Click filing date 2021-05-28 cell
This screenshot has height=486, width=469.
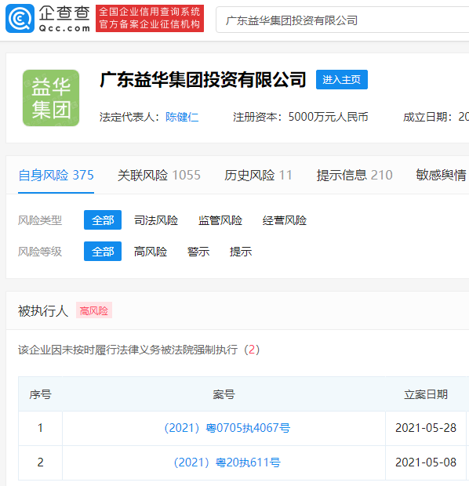pyautogui.click(x=426, y=428)
